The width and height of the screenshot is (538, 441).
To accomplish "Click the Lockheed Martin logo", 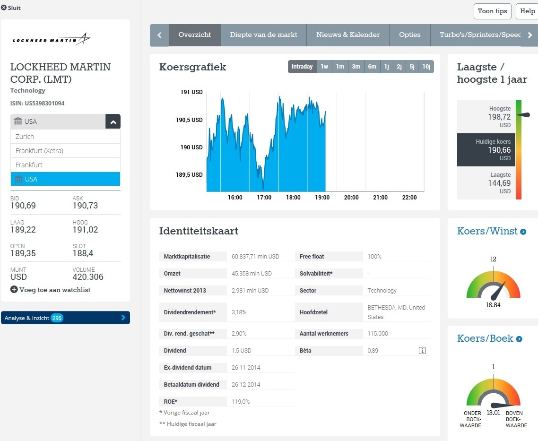I will [x=51, y=40].
